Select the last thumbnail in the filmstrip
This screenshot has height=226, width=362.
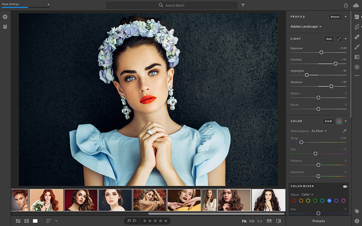[x=268, y=200]
